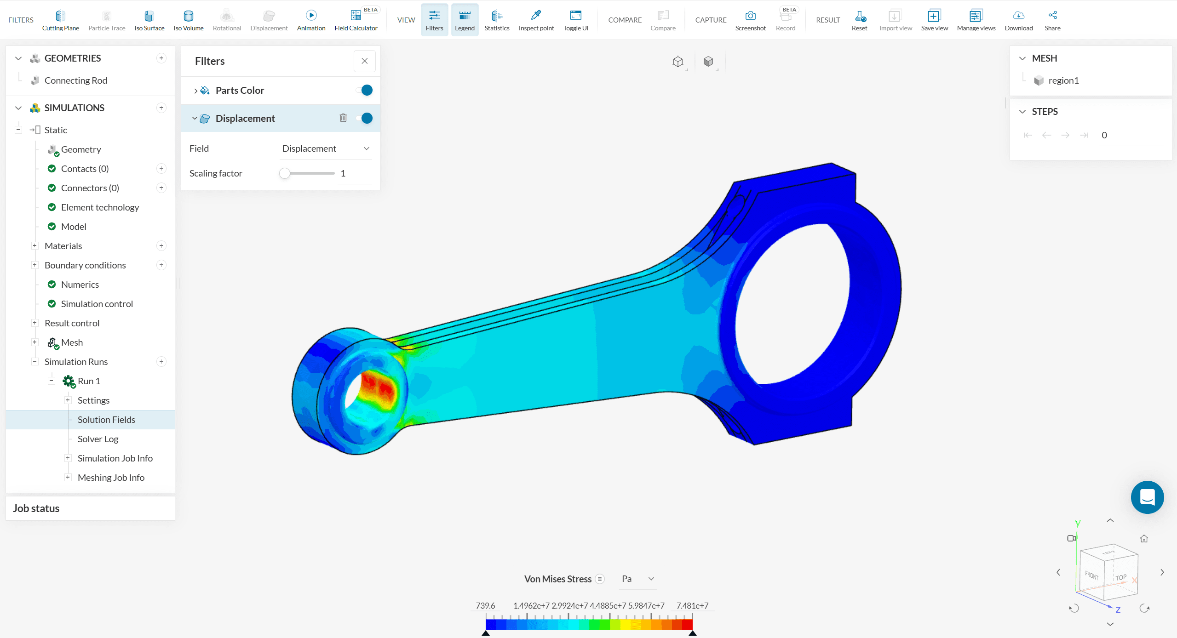
Task: Open the Statistics view
Action: point(497,20)
